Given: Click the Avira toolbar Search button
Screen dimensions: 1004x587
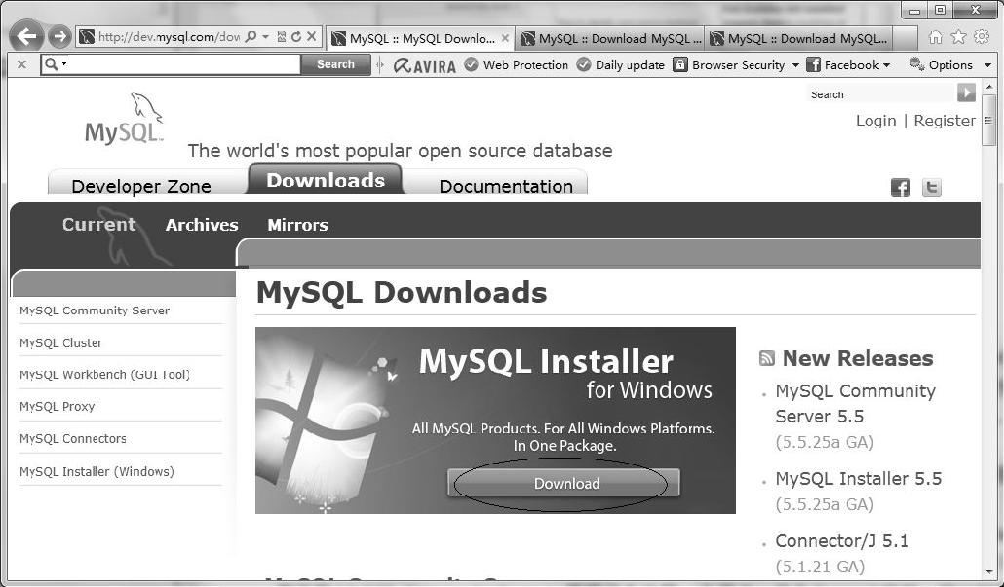Looking at the screenshot, I should coord(335,64).
